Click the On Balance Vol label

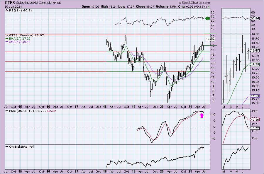21,146
